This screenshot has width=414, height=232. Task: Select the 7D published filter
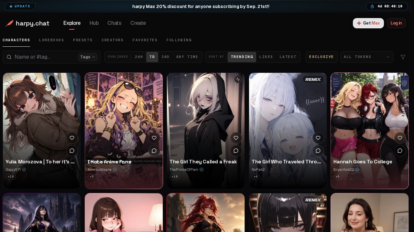[152, 57]
